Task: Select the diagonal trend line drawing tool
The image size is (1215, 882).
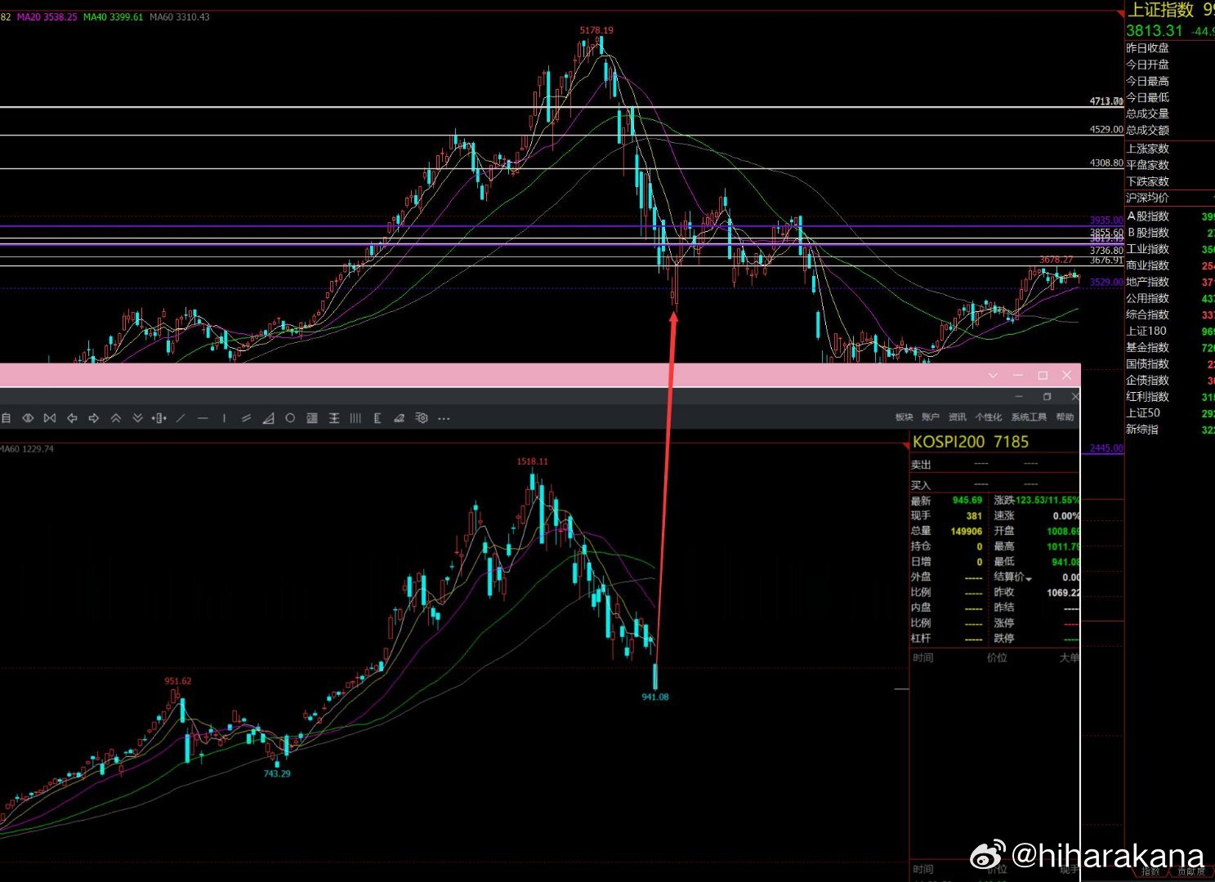Action: (x=181, y=418)
